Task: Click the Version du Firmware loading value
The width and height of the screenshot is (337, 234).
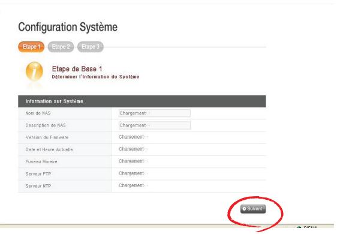Action: coord(133,137)
